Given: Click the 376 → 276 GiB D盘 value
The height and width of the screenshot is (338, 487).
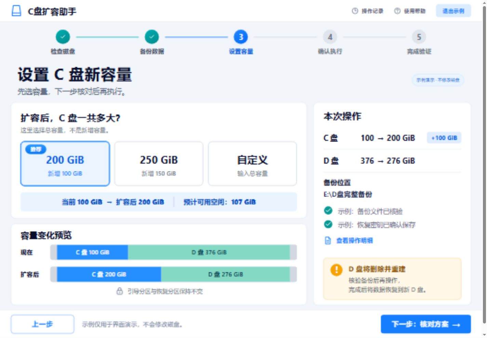Looking at the screenshot, I should tap(388, 161).
